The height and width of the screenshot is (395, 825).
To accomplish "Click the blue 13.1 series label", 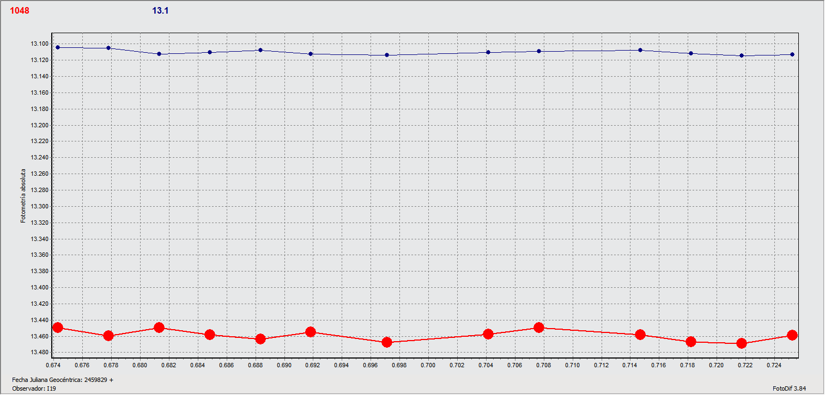I will (160, 10).
